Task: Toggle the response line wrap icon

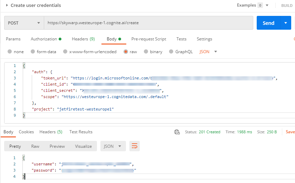Action: pyautogui.click(x=135, y=146)
